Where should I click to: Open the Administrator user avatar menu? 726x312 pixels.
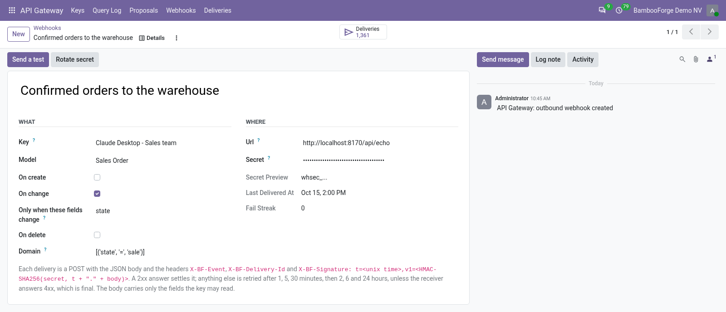tap(712, 10)
